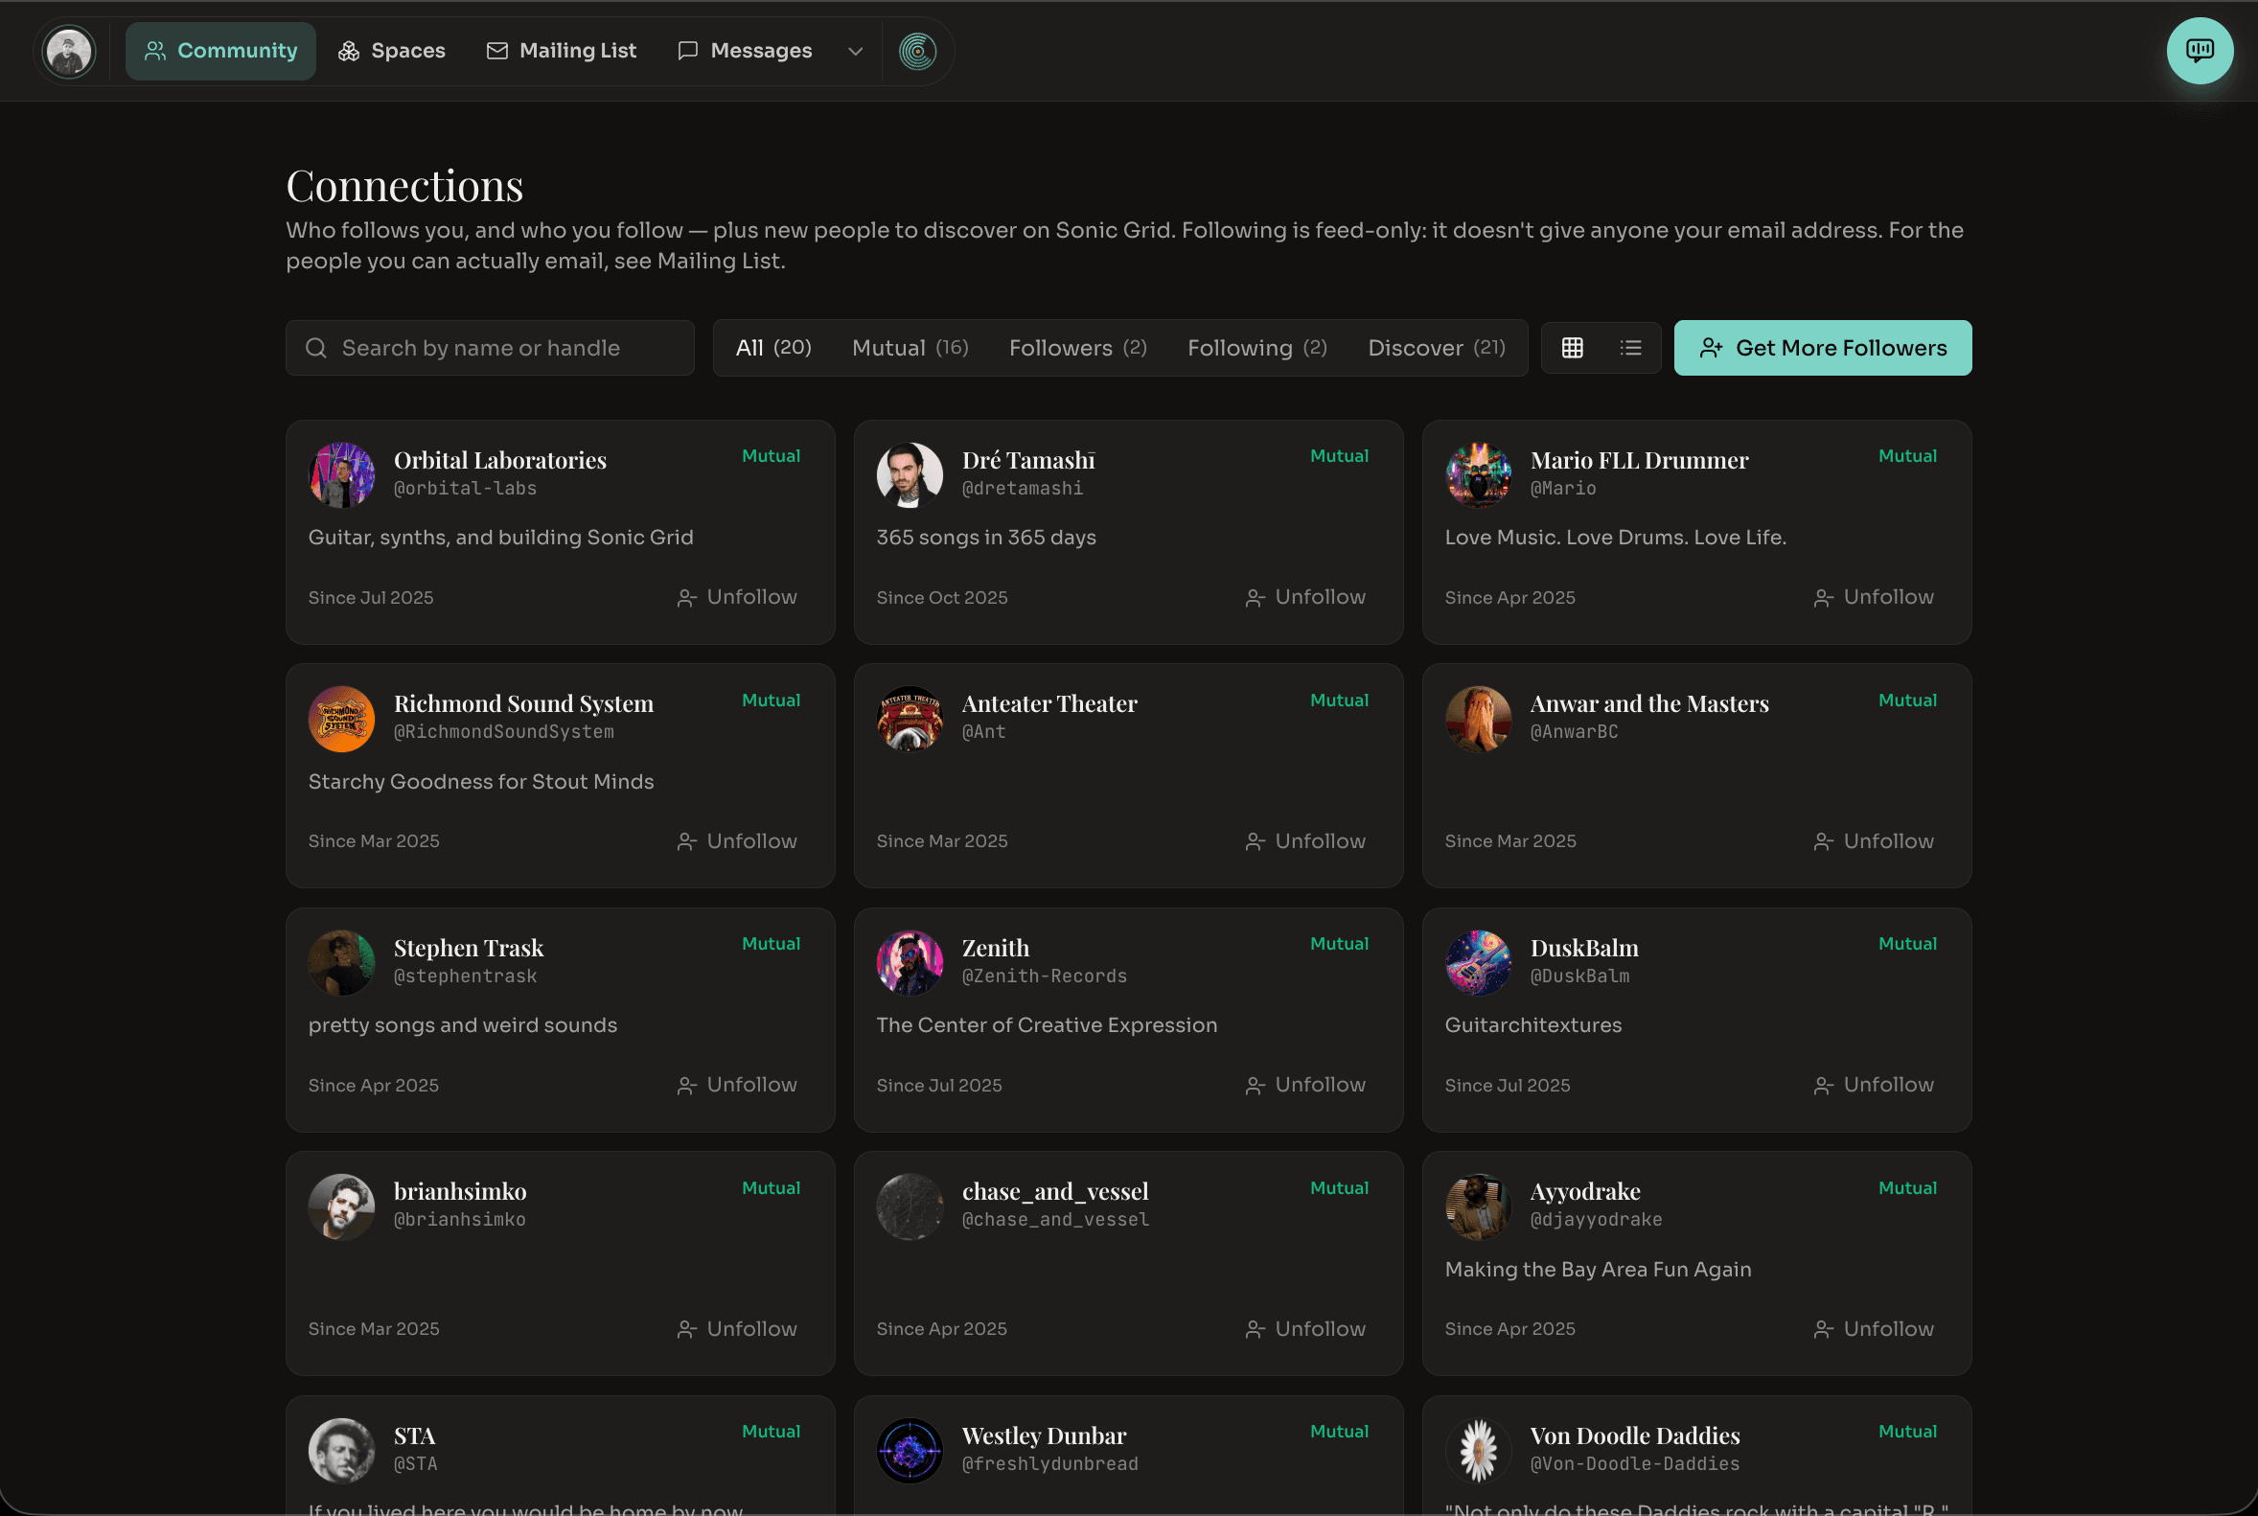Viewport: 2258px width, 1516px height.
Task: Click "Since Oct 2025" on Dré Tamashī card
Action: coord(942,598)
